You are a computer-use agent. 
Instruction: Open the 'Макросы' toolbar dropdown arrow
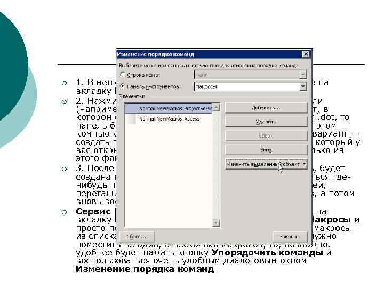point(303,86)
